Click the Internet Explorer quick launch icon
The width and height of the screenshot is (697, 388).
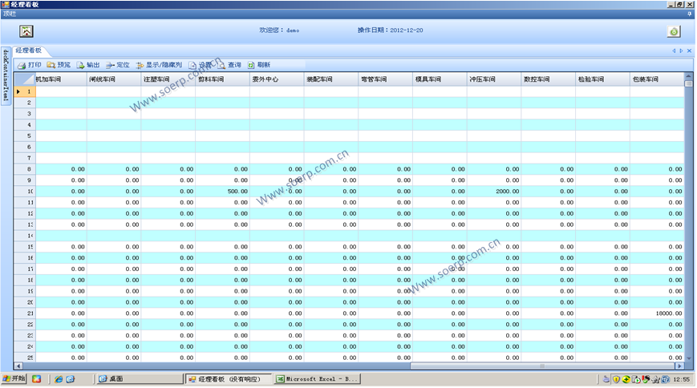click(x=59, y=379)
